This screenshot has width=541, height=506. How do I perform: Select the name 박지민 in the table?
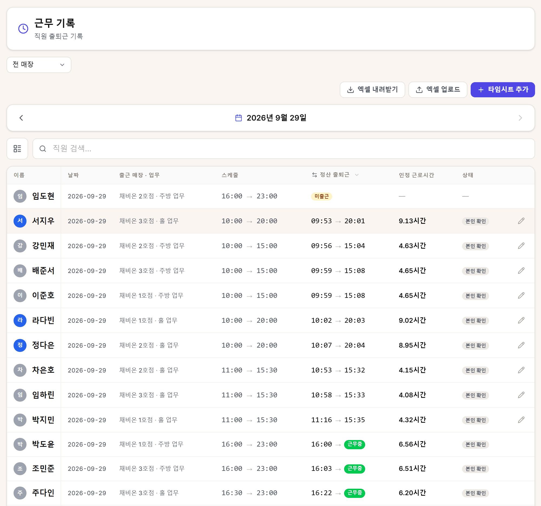43,420
